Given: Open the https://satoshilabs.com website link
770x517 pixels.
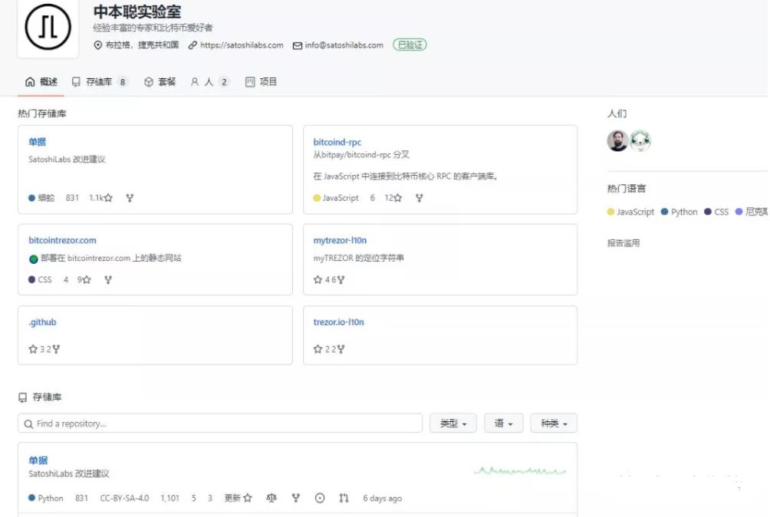Looking at the screenshot, I should click(x=242, y=45).
